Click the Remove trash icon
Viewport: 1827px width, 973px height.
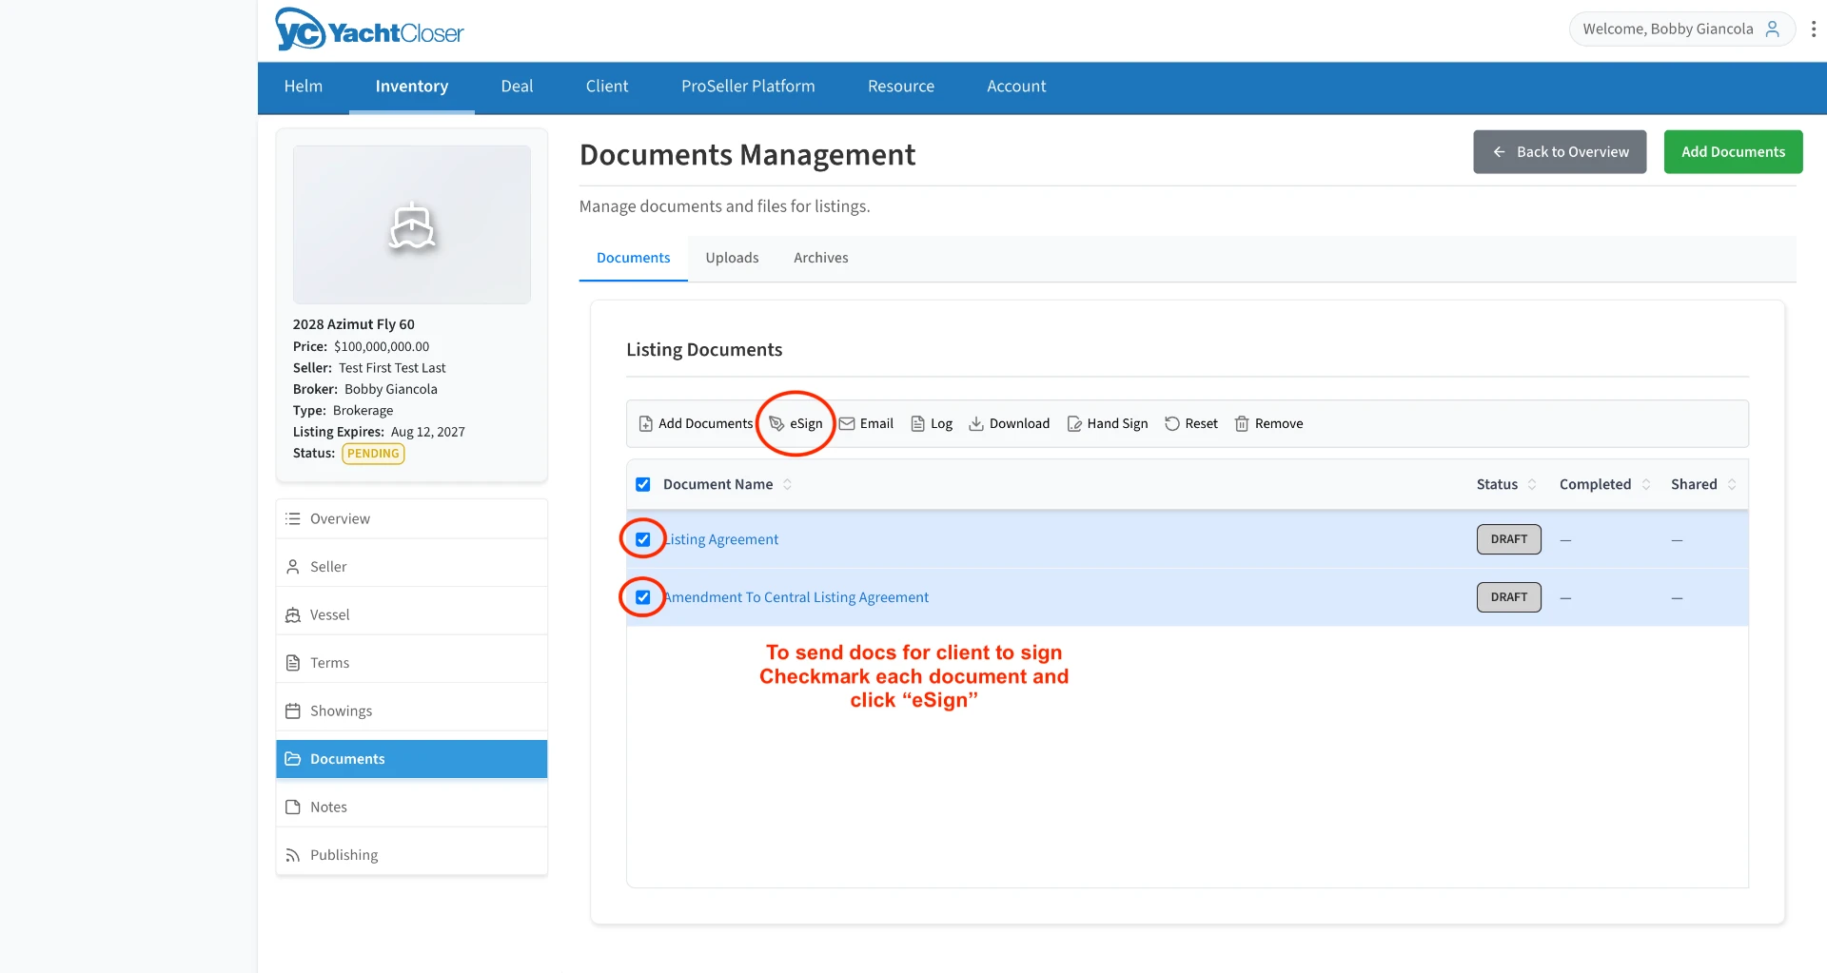1242,423
